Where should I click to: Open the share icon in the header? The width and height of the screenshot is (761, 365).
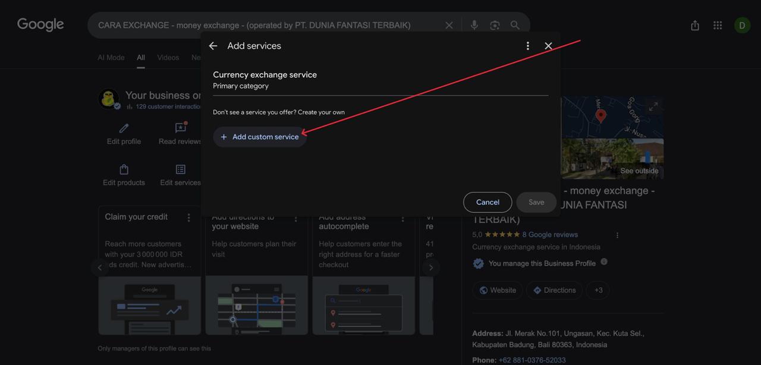click(695, 25)
